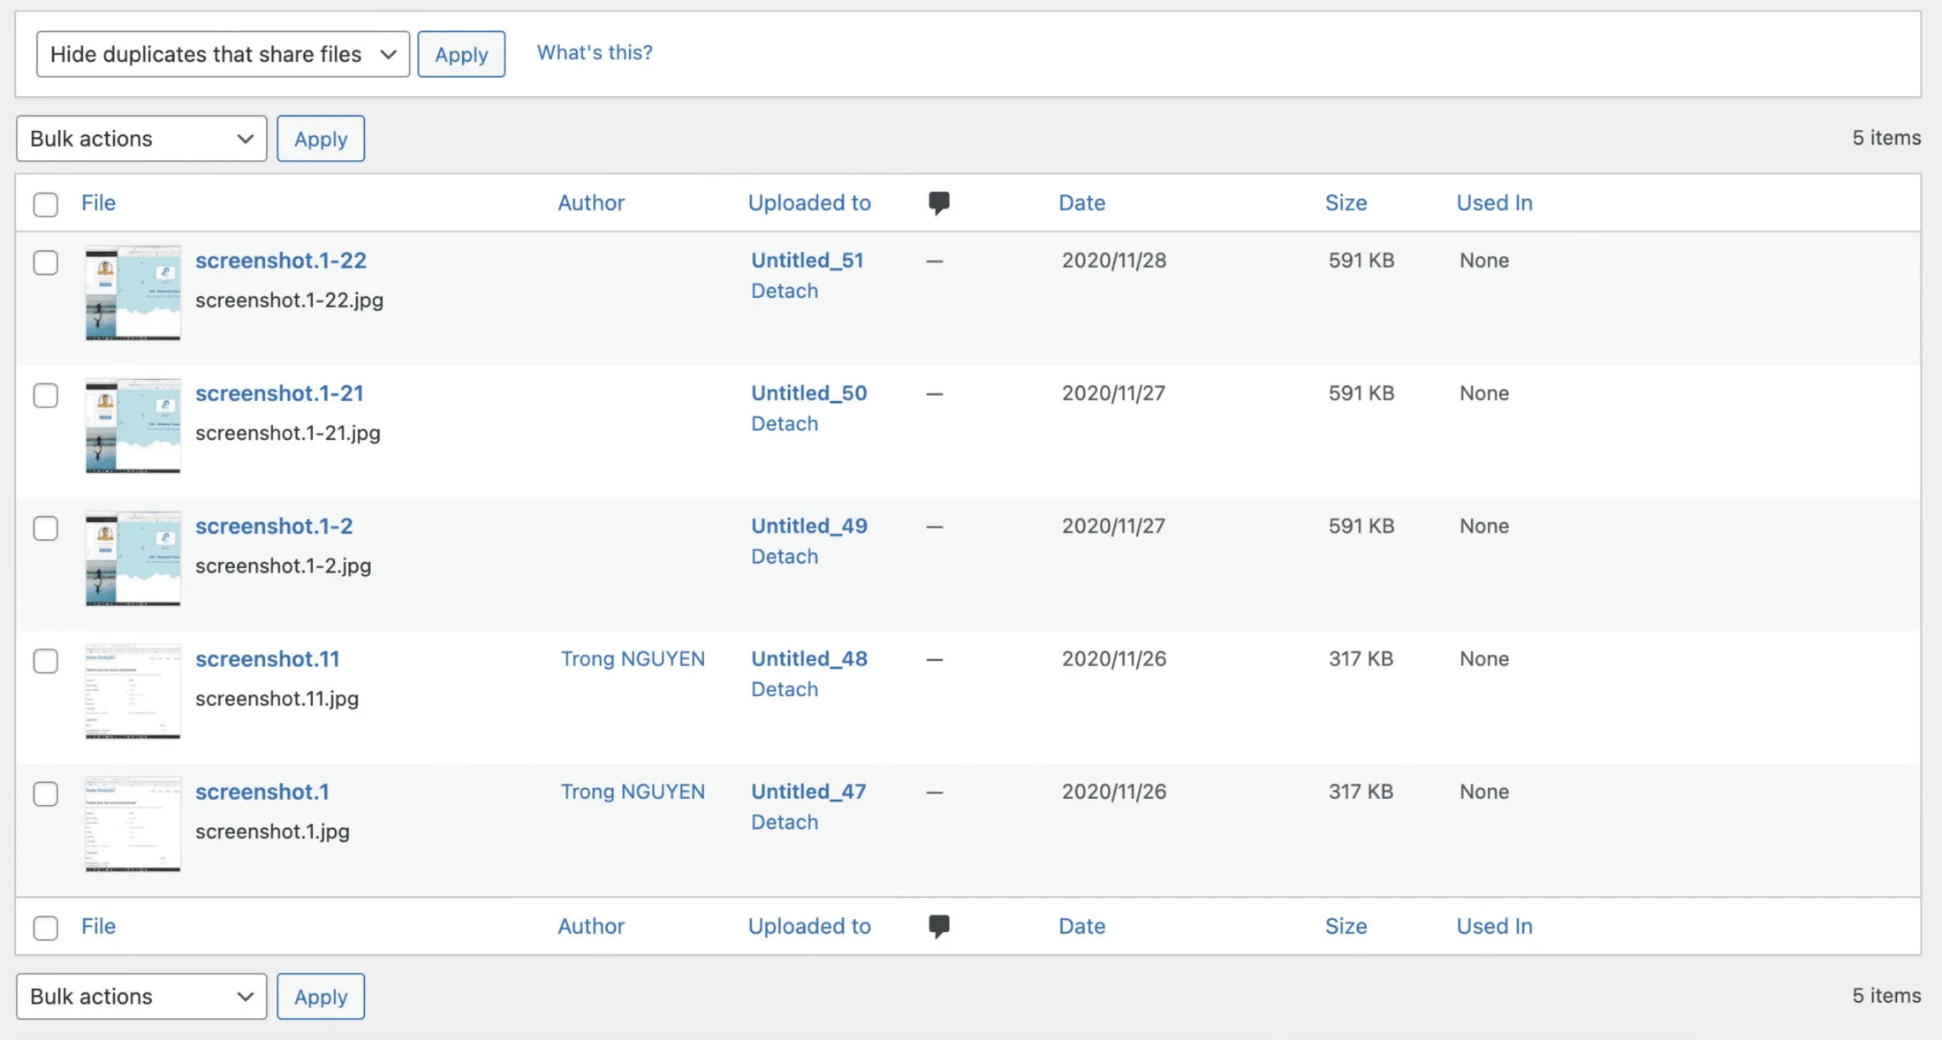Viewport: 1942px width, 1040px height.
Task: Click comments bubble icon in footer header
Action: coord(939,926)
